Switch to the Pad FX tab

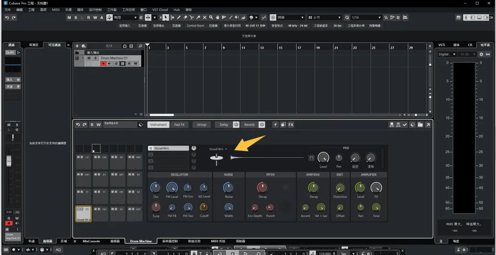click(x=179, y=125)
